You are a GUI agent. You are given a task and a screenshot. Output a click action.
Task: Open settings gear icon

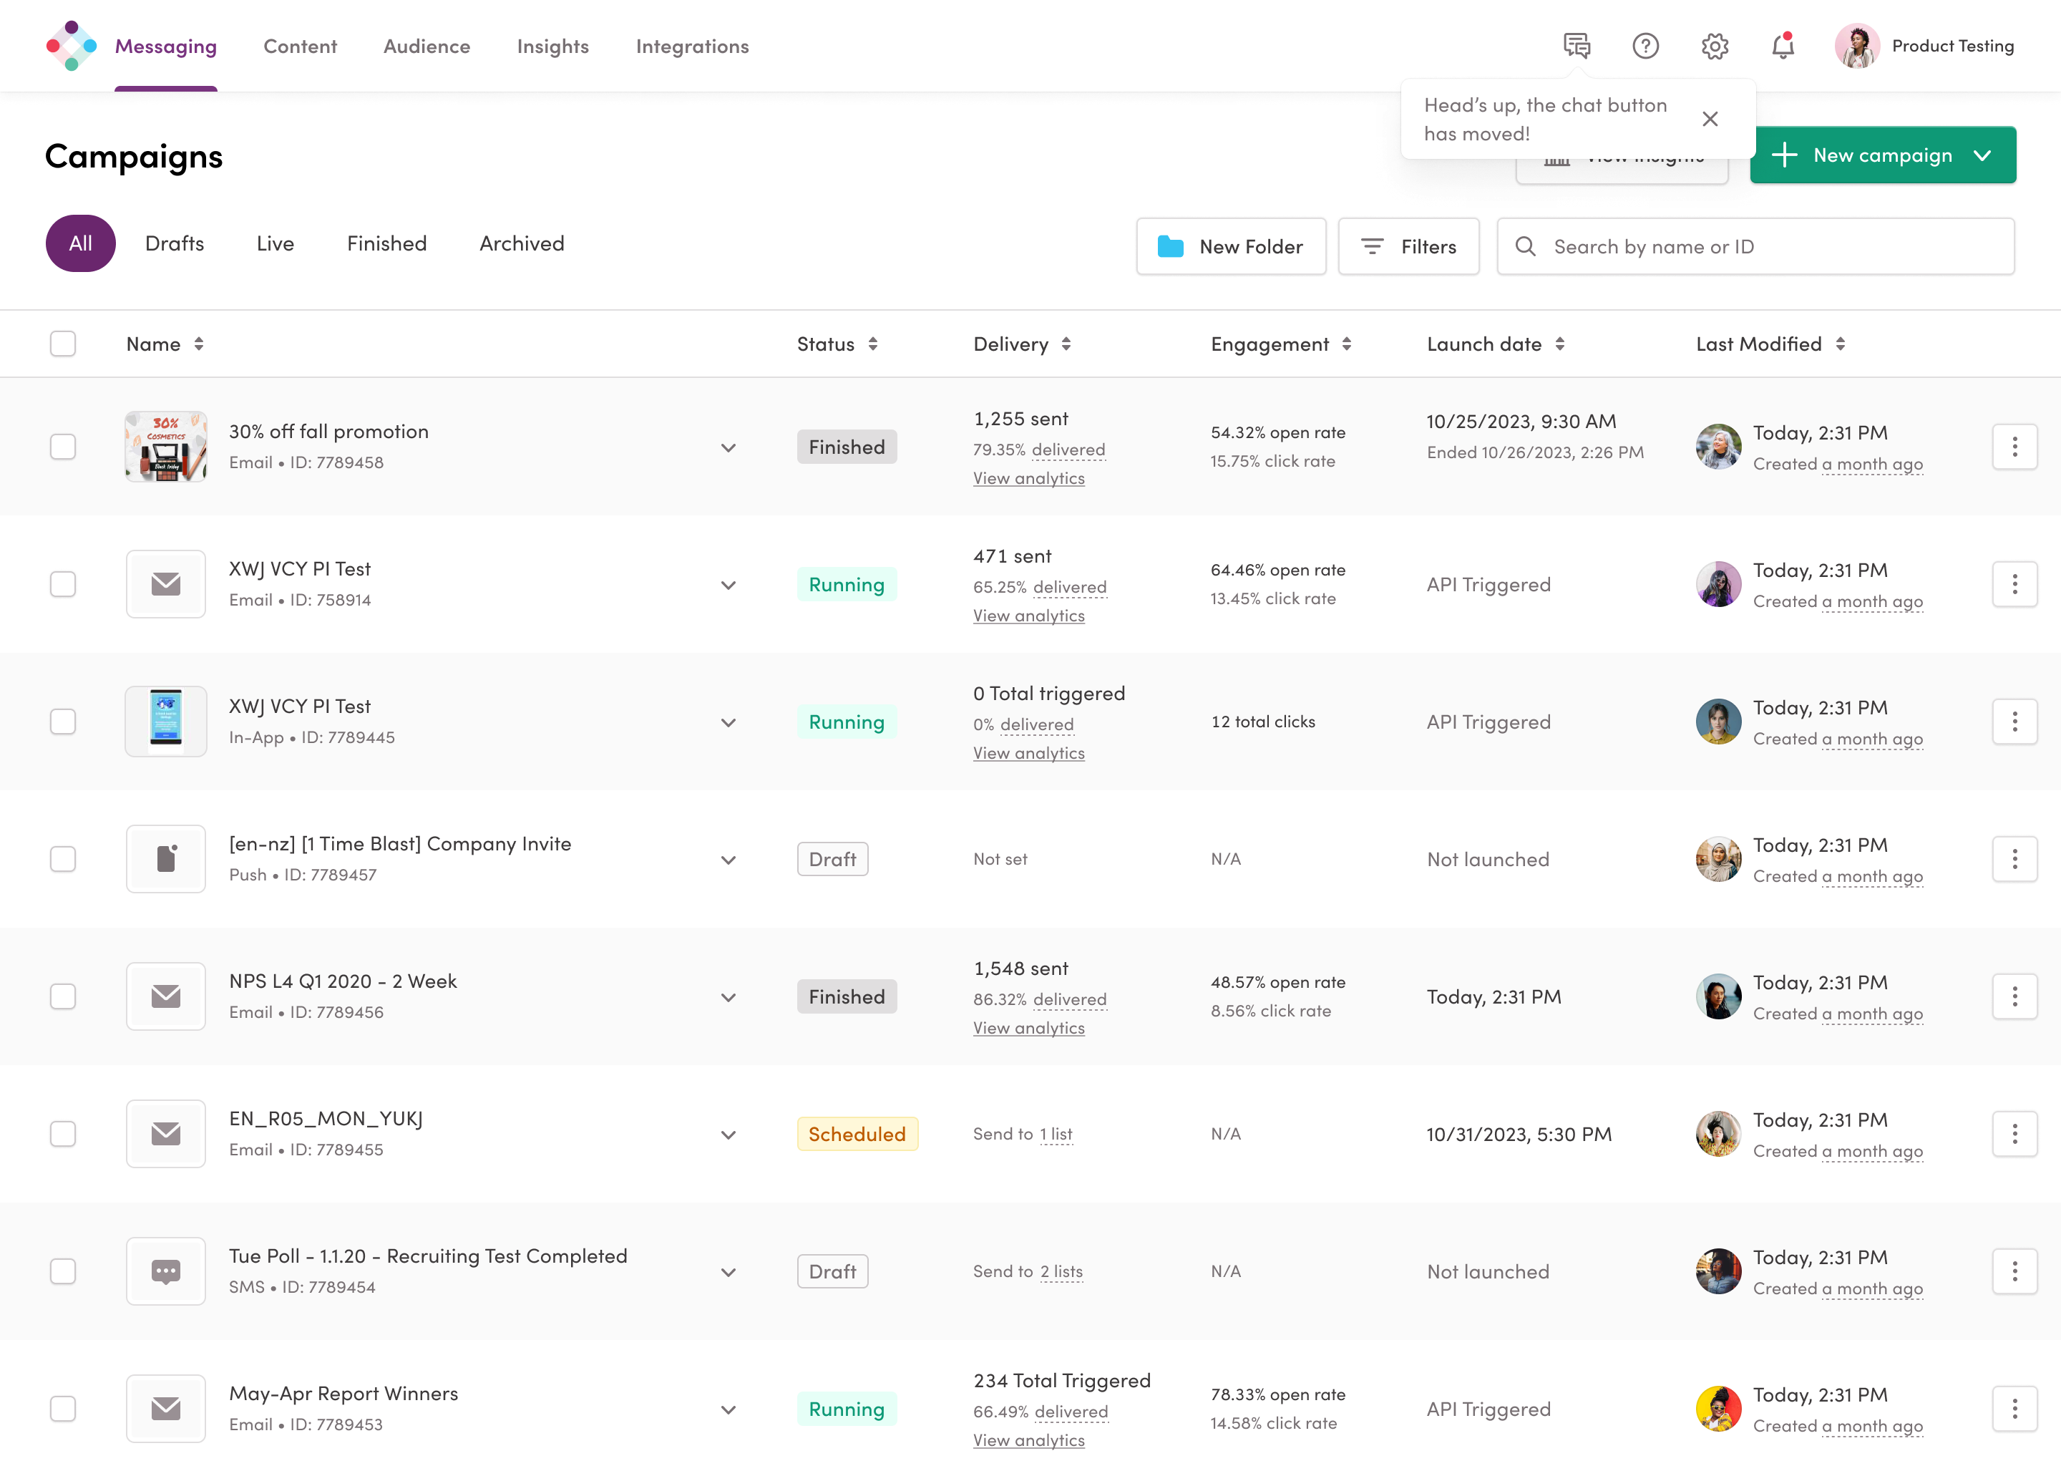click(x=1715, y=45)
